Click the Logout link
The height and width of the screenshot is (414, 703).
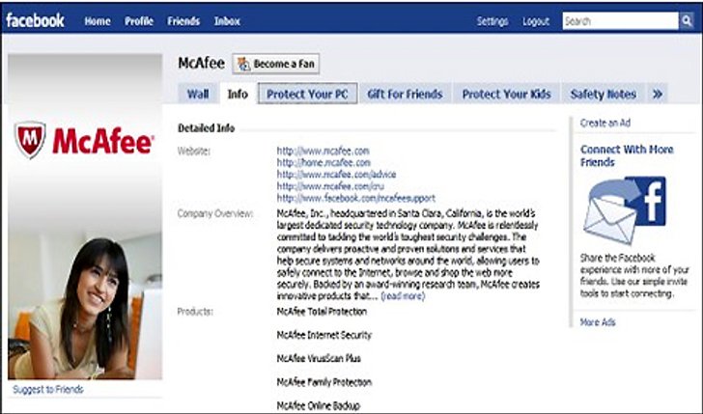coord(536,21)
